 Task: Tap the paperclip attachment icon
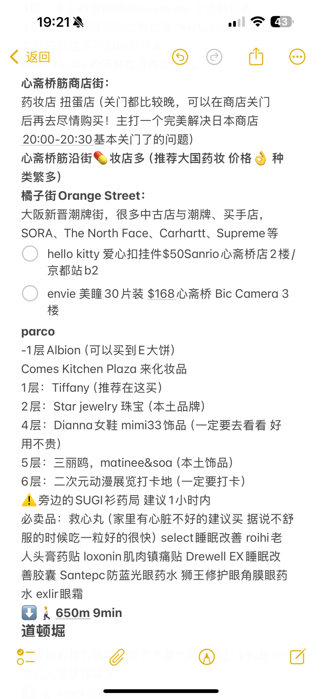[117, 657]
